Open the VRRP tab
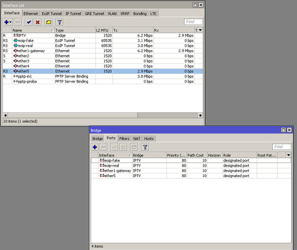The width and height of the screenshot is (297, 250). click(125, 14)
